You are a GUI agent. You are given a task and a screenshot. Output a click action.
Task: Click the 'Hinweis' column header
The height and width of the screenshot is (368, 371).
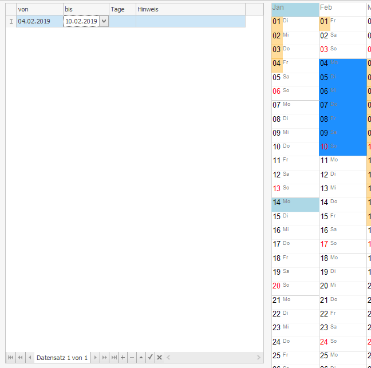pyautogui.click(x=190, y=9)
